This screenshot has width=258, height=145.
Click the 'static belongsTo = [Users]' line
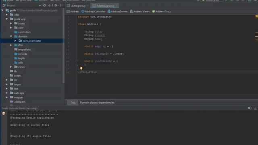(x=104, y=54)
